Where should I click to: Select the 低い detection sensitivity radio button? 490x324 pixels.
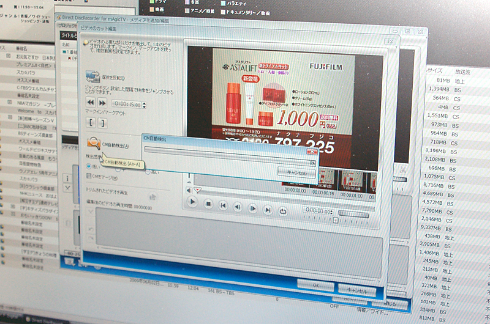[x=88, y=166]
